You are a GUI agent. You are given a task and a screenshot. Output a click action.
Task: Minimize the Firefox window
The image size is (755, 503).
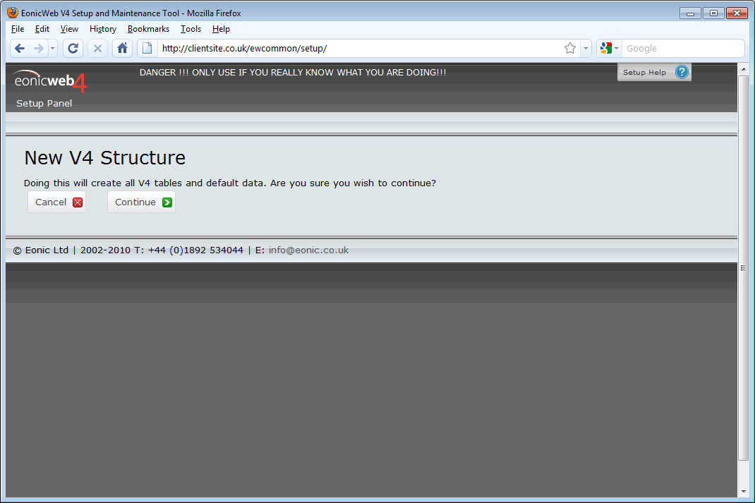690,13
